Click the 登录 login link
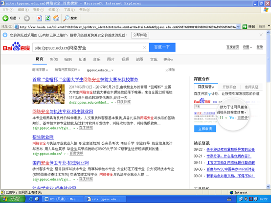Viewport: 271px width, 203px height. click(260, 47)
